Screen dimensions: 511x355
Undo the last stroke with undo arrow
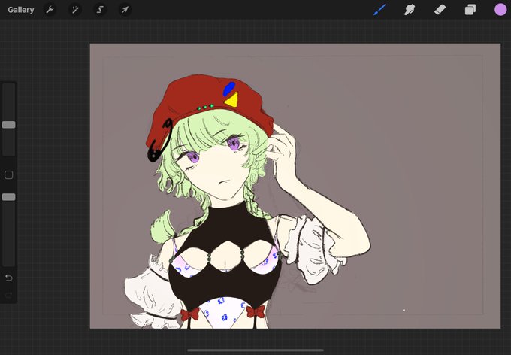(x=9, y=278)
